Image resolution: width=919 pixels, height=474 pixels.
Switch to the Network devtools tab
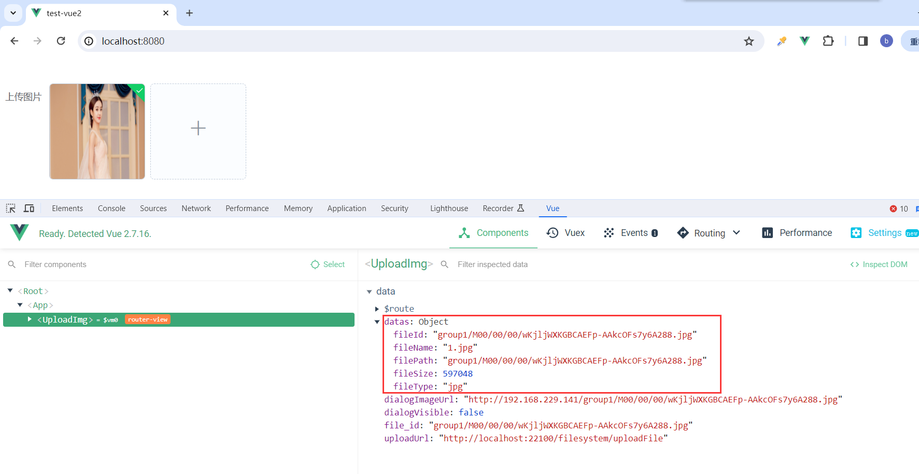pyautogui.click(x=196, y=208)
